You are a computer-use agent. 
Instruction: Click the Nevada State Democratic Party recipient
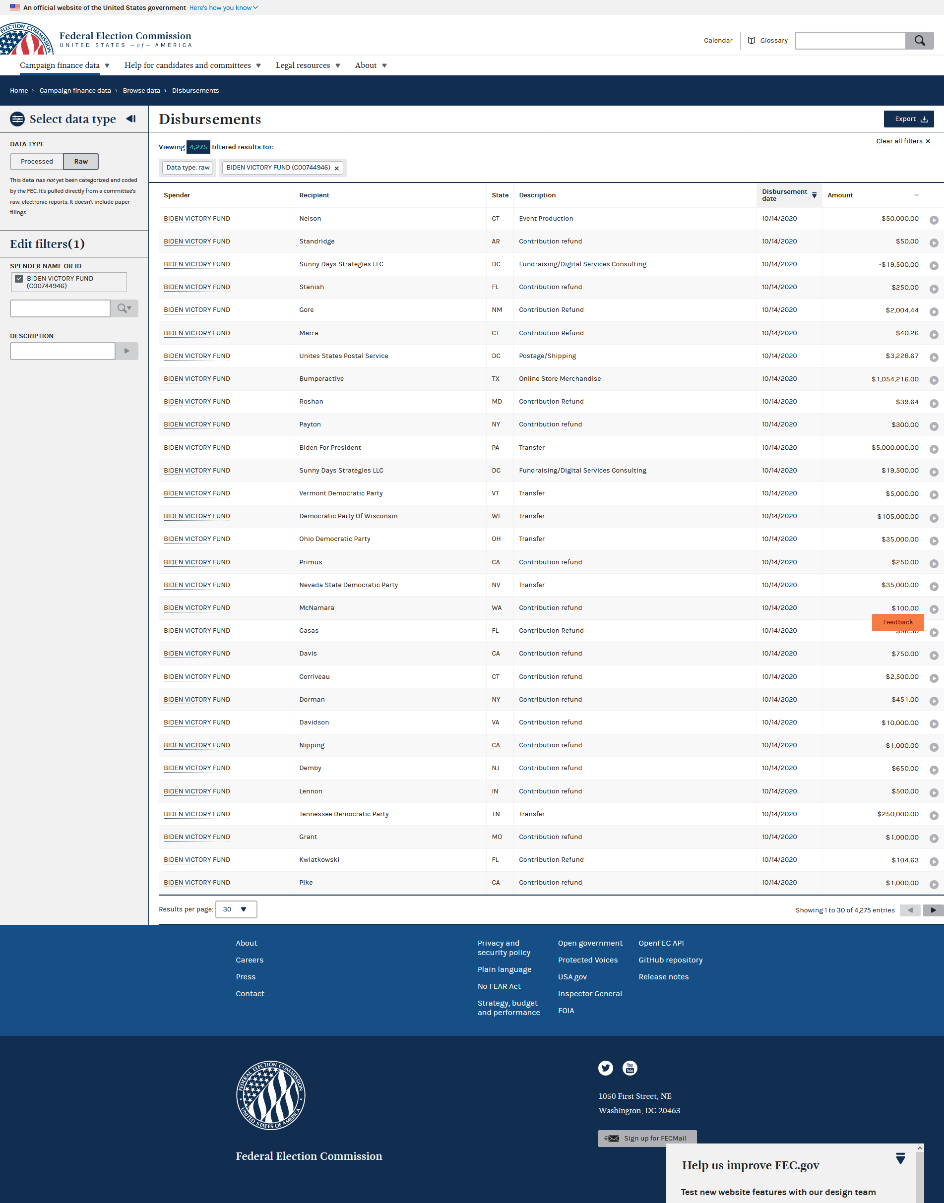(348, 585)
